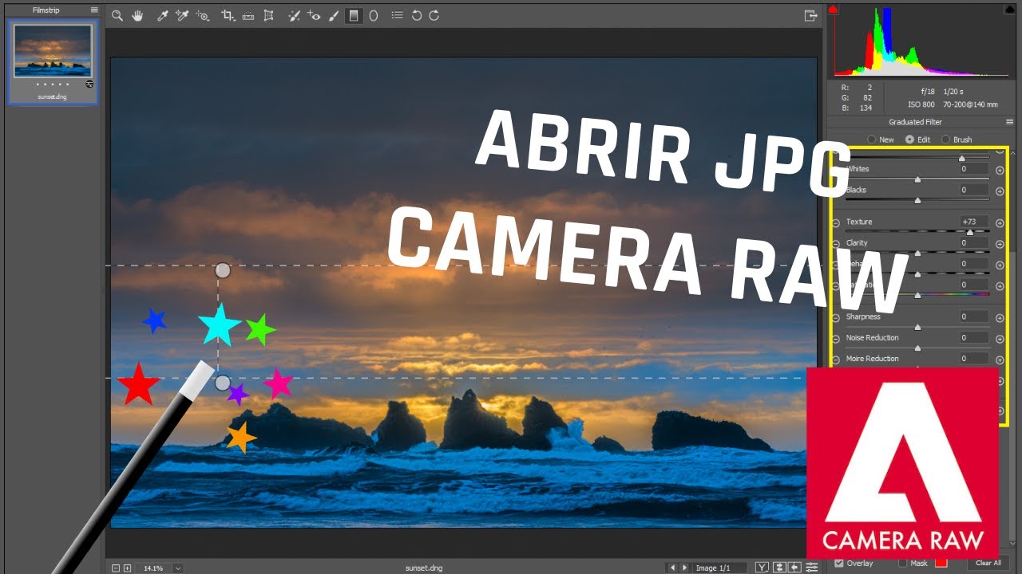Select the Straighten tool

(248, 15)
